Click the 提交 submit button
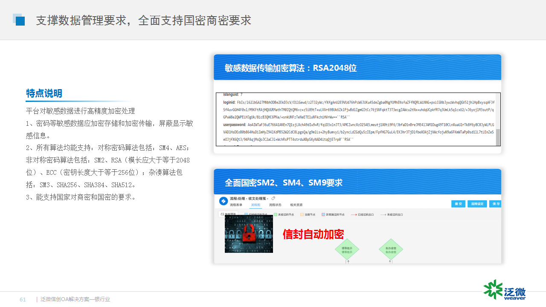Screen dimensions: 546x307 click(x=458, y=204)
